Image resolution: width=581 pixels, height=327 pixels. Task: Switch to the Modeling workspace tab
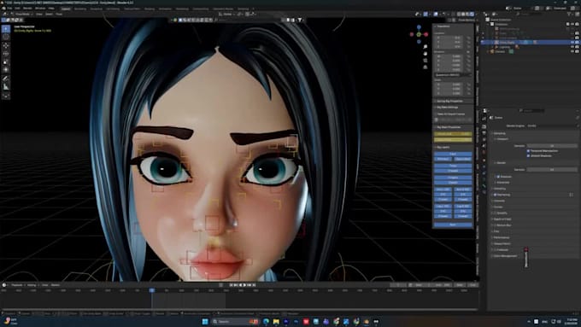tap(80, 9)
